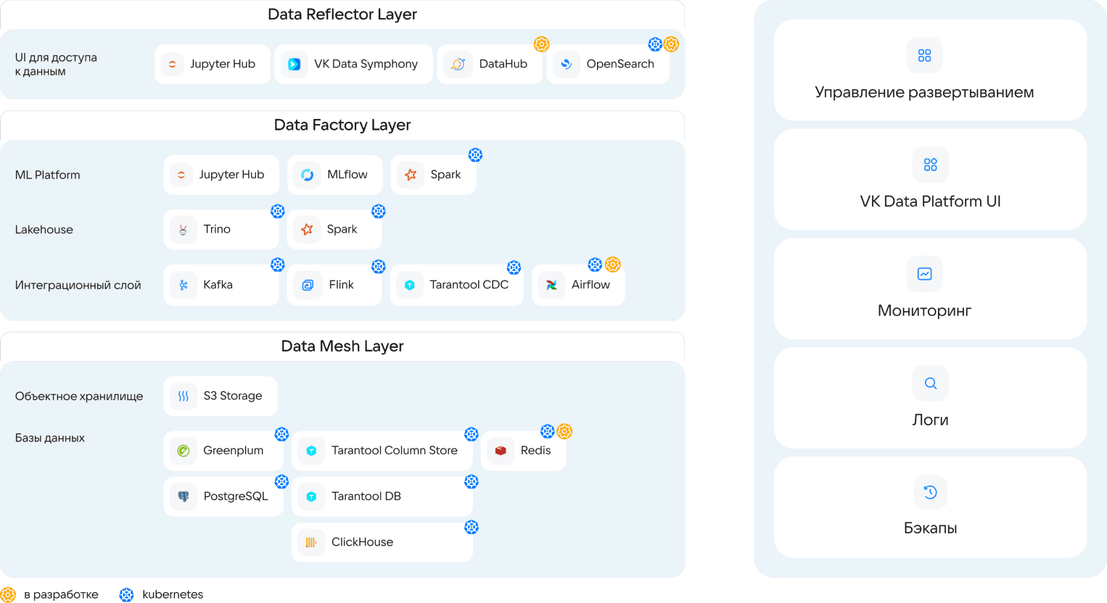Click the Data Mesh Layer heading
This screenshot has height=603, width=1107.
click(342, 346)
